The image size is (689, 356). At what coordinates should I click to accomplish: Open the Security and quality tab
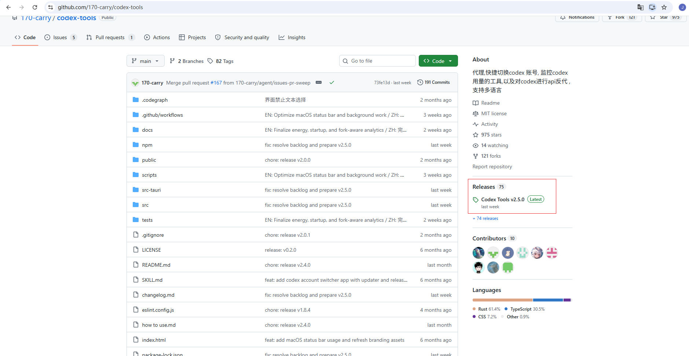tap(242, 37)
